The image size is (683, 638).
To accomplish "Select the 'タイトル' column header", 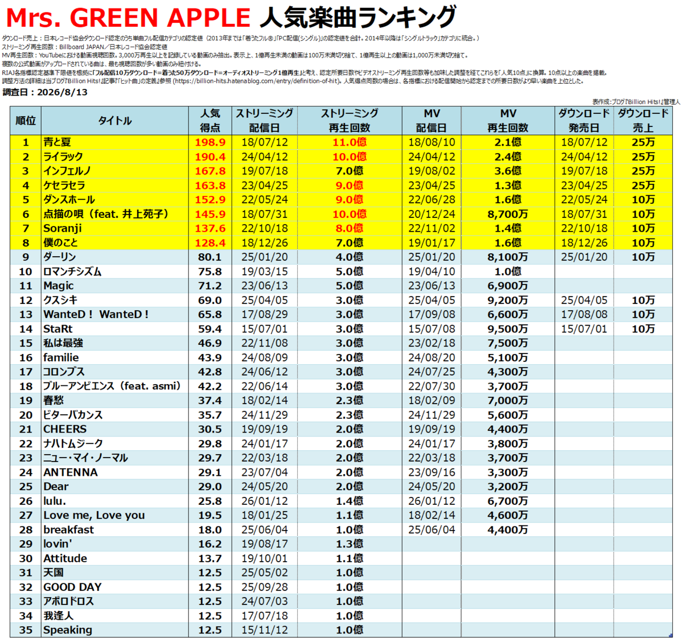I will point(114,121).
